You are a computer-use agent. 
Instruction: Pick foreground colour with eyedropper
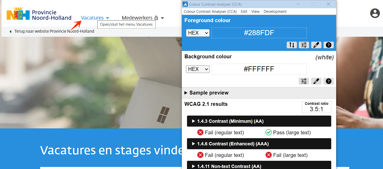click(x=316, y=45)
